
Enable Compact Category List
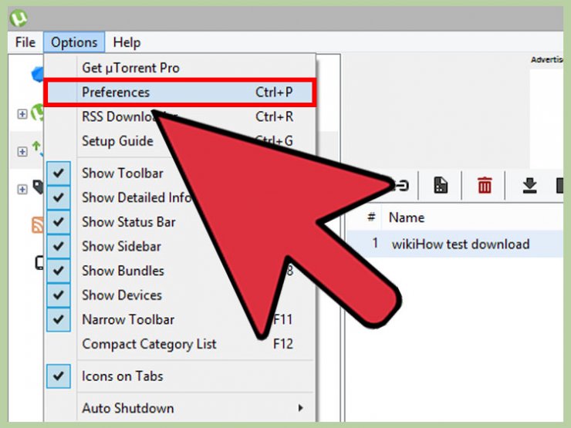(x=180, y=344)
